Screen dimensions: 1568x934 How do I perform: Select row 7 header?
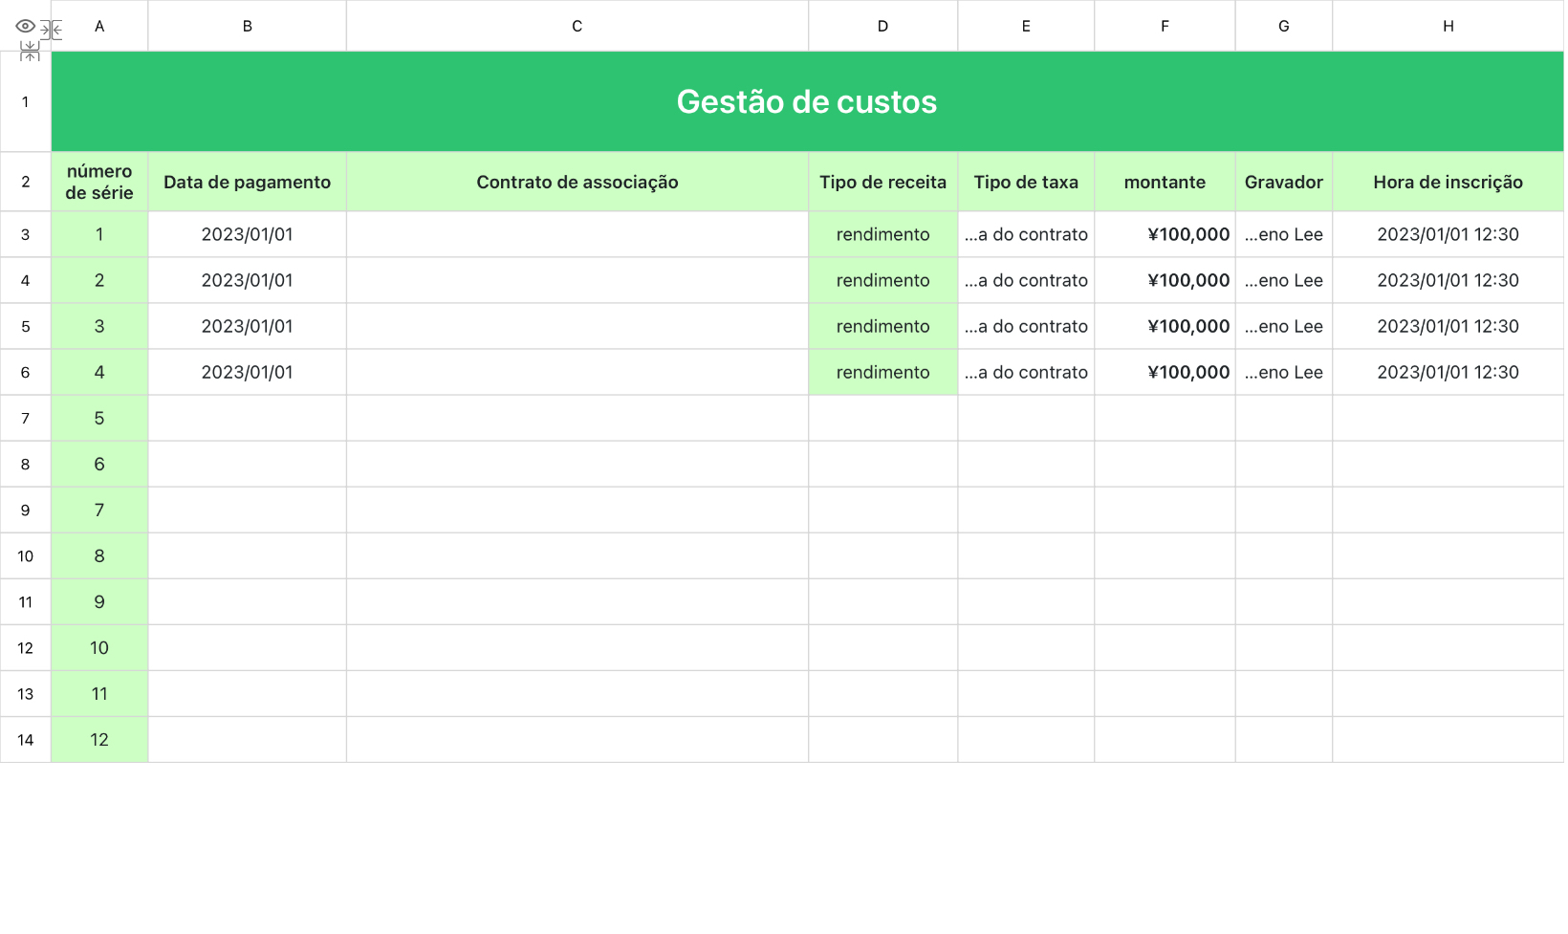(26, 418)
